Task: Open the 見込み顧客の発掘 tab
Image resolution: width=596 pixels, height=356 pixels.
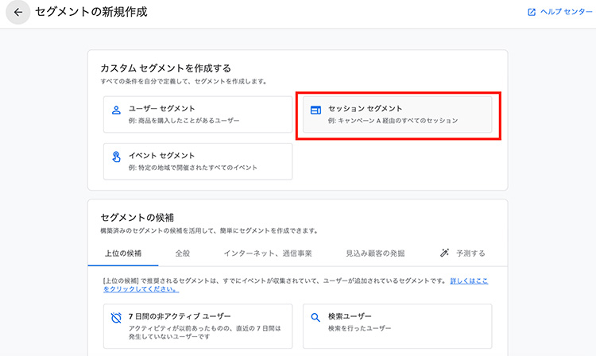Action: coord(375,253)
